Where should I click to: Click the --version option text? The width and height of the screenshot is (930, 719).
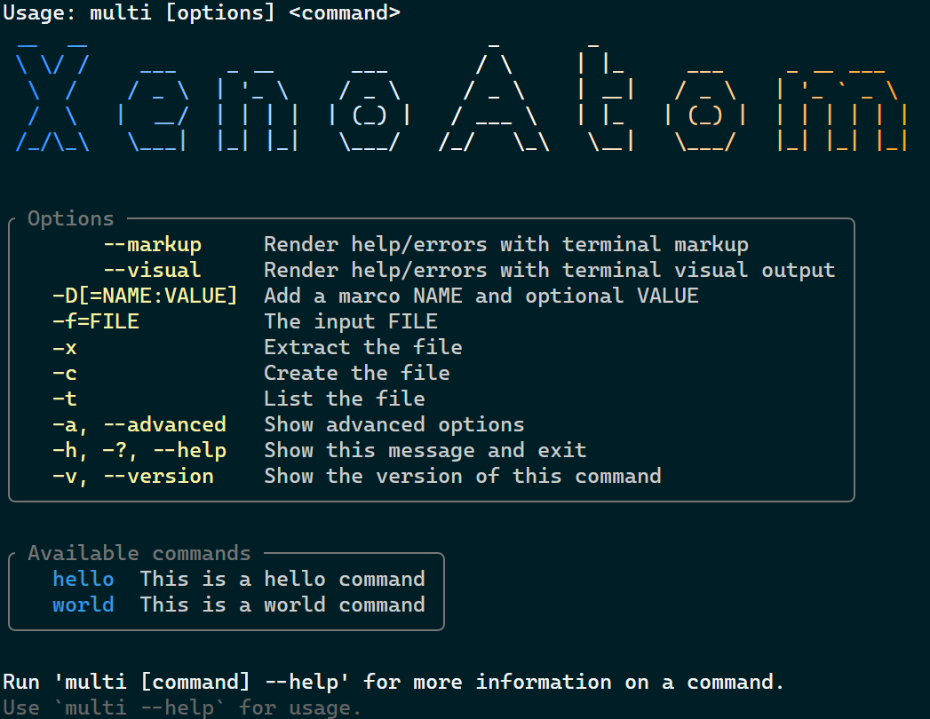pyautogui.click(x=158, y=476)
